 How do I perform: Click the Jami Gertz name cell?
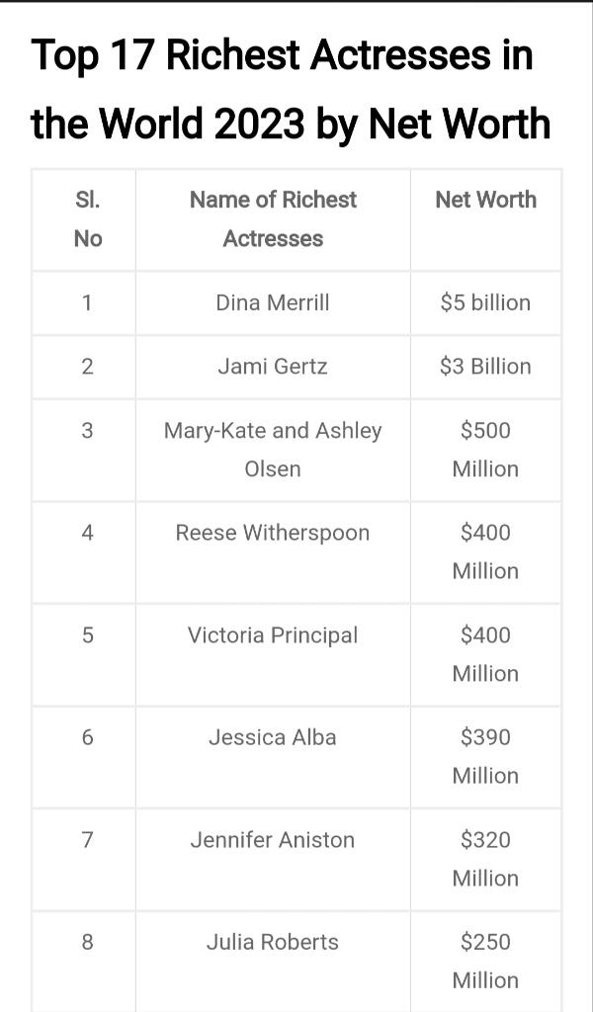pyautogui.click(x=273, y=367)
